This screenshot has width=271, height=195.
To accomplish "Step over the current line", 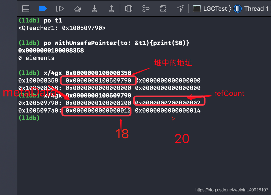I will (x=77, y=9).
